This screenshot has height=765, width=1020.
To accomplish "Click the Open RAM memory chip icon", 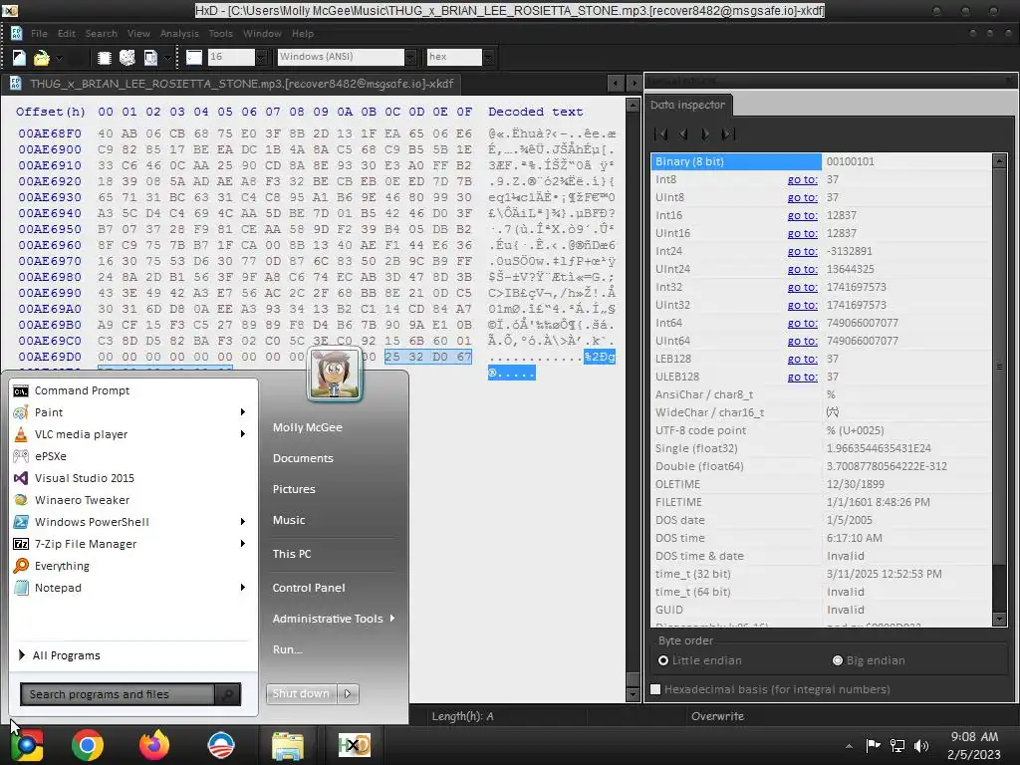I will tap(104, 58).
